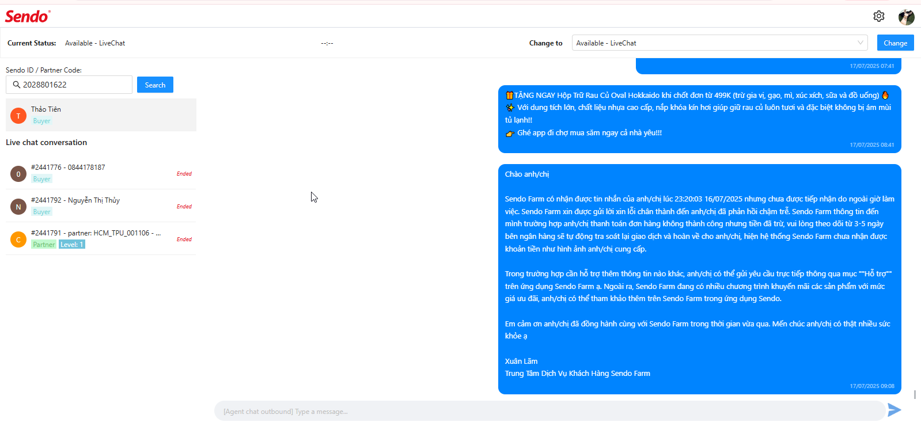
Task: Click the Level: 1 tag
Action: (72, 245)
